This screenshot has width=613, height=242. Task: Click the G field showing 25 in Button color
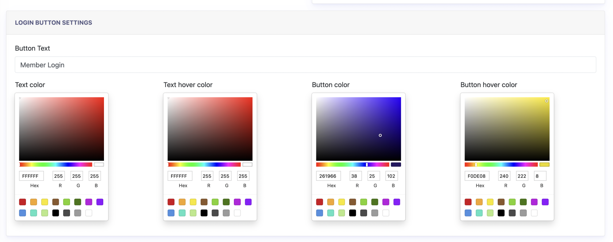click(374, 176)
